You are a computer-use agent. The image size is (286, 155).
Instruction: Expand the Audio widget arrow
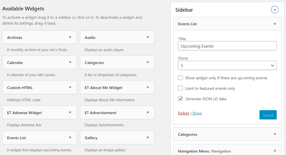(148, 37)
